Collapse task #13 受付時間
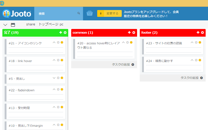 click(x=54, y=107)
